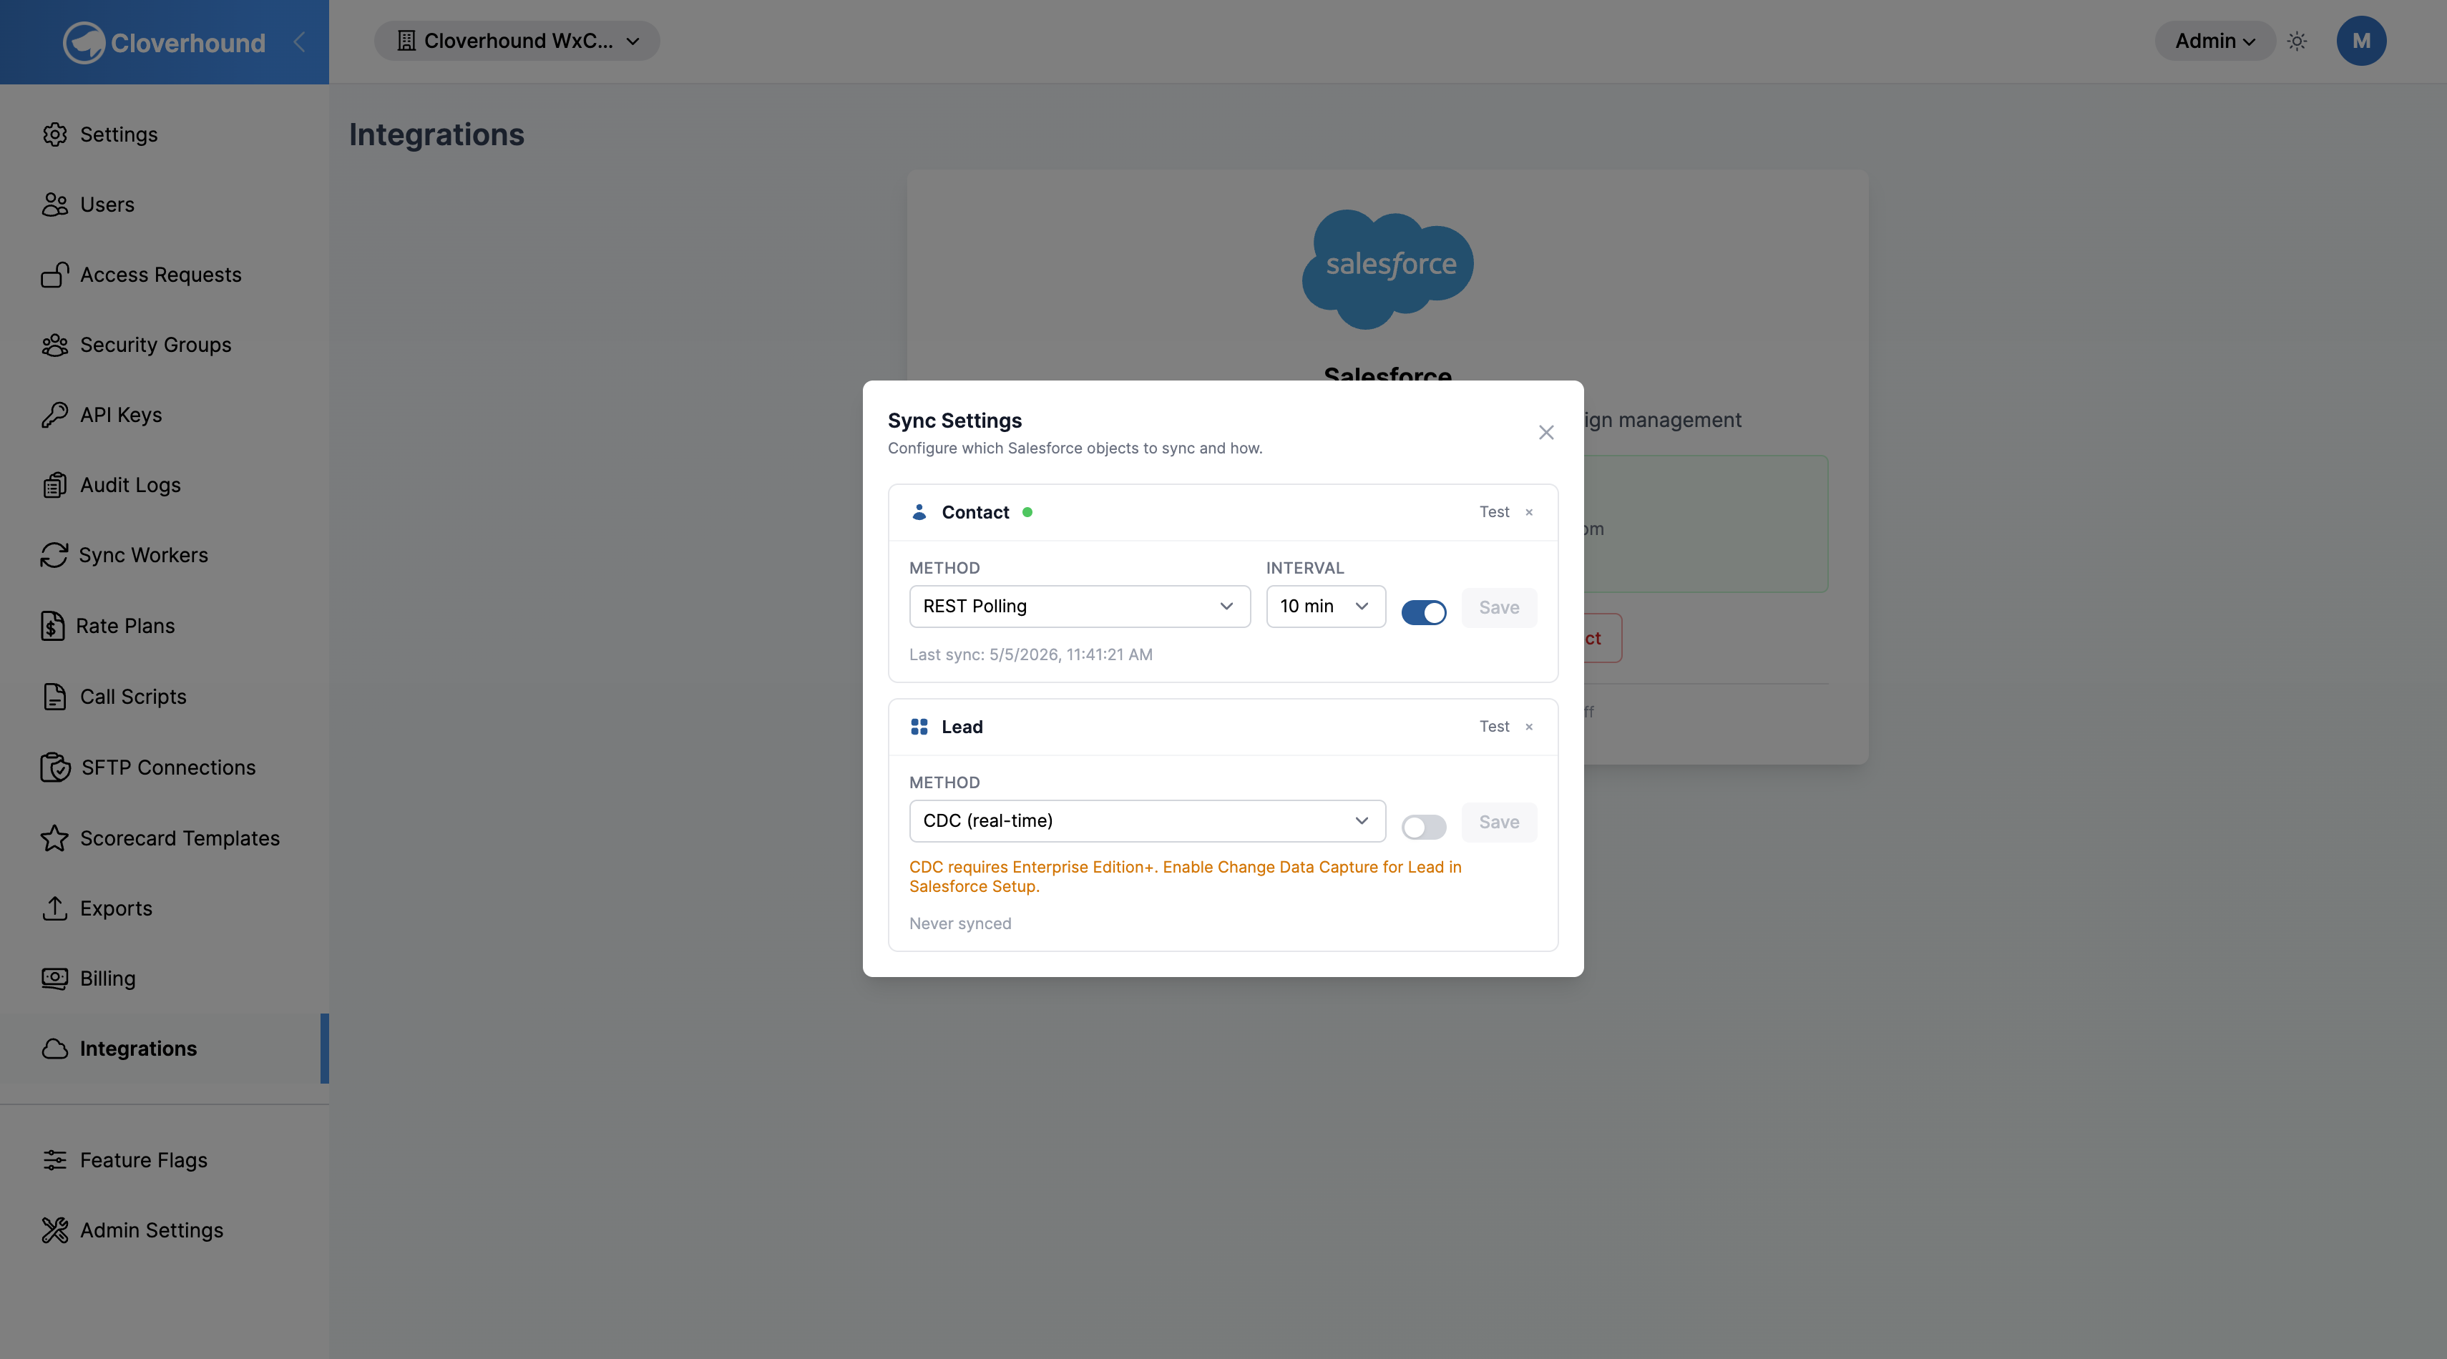Viewport: 2447px width, 1359px height.
Task: Go to Settings in the sidebar
Action: coord(165,134)
